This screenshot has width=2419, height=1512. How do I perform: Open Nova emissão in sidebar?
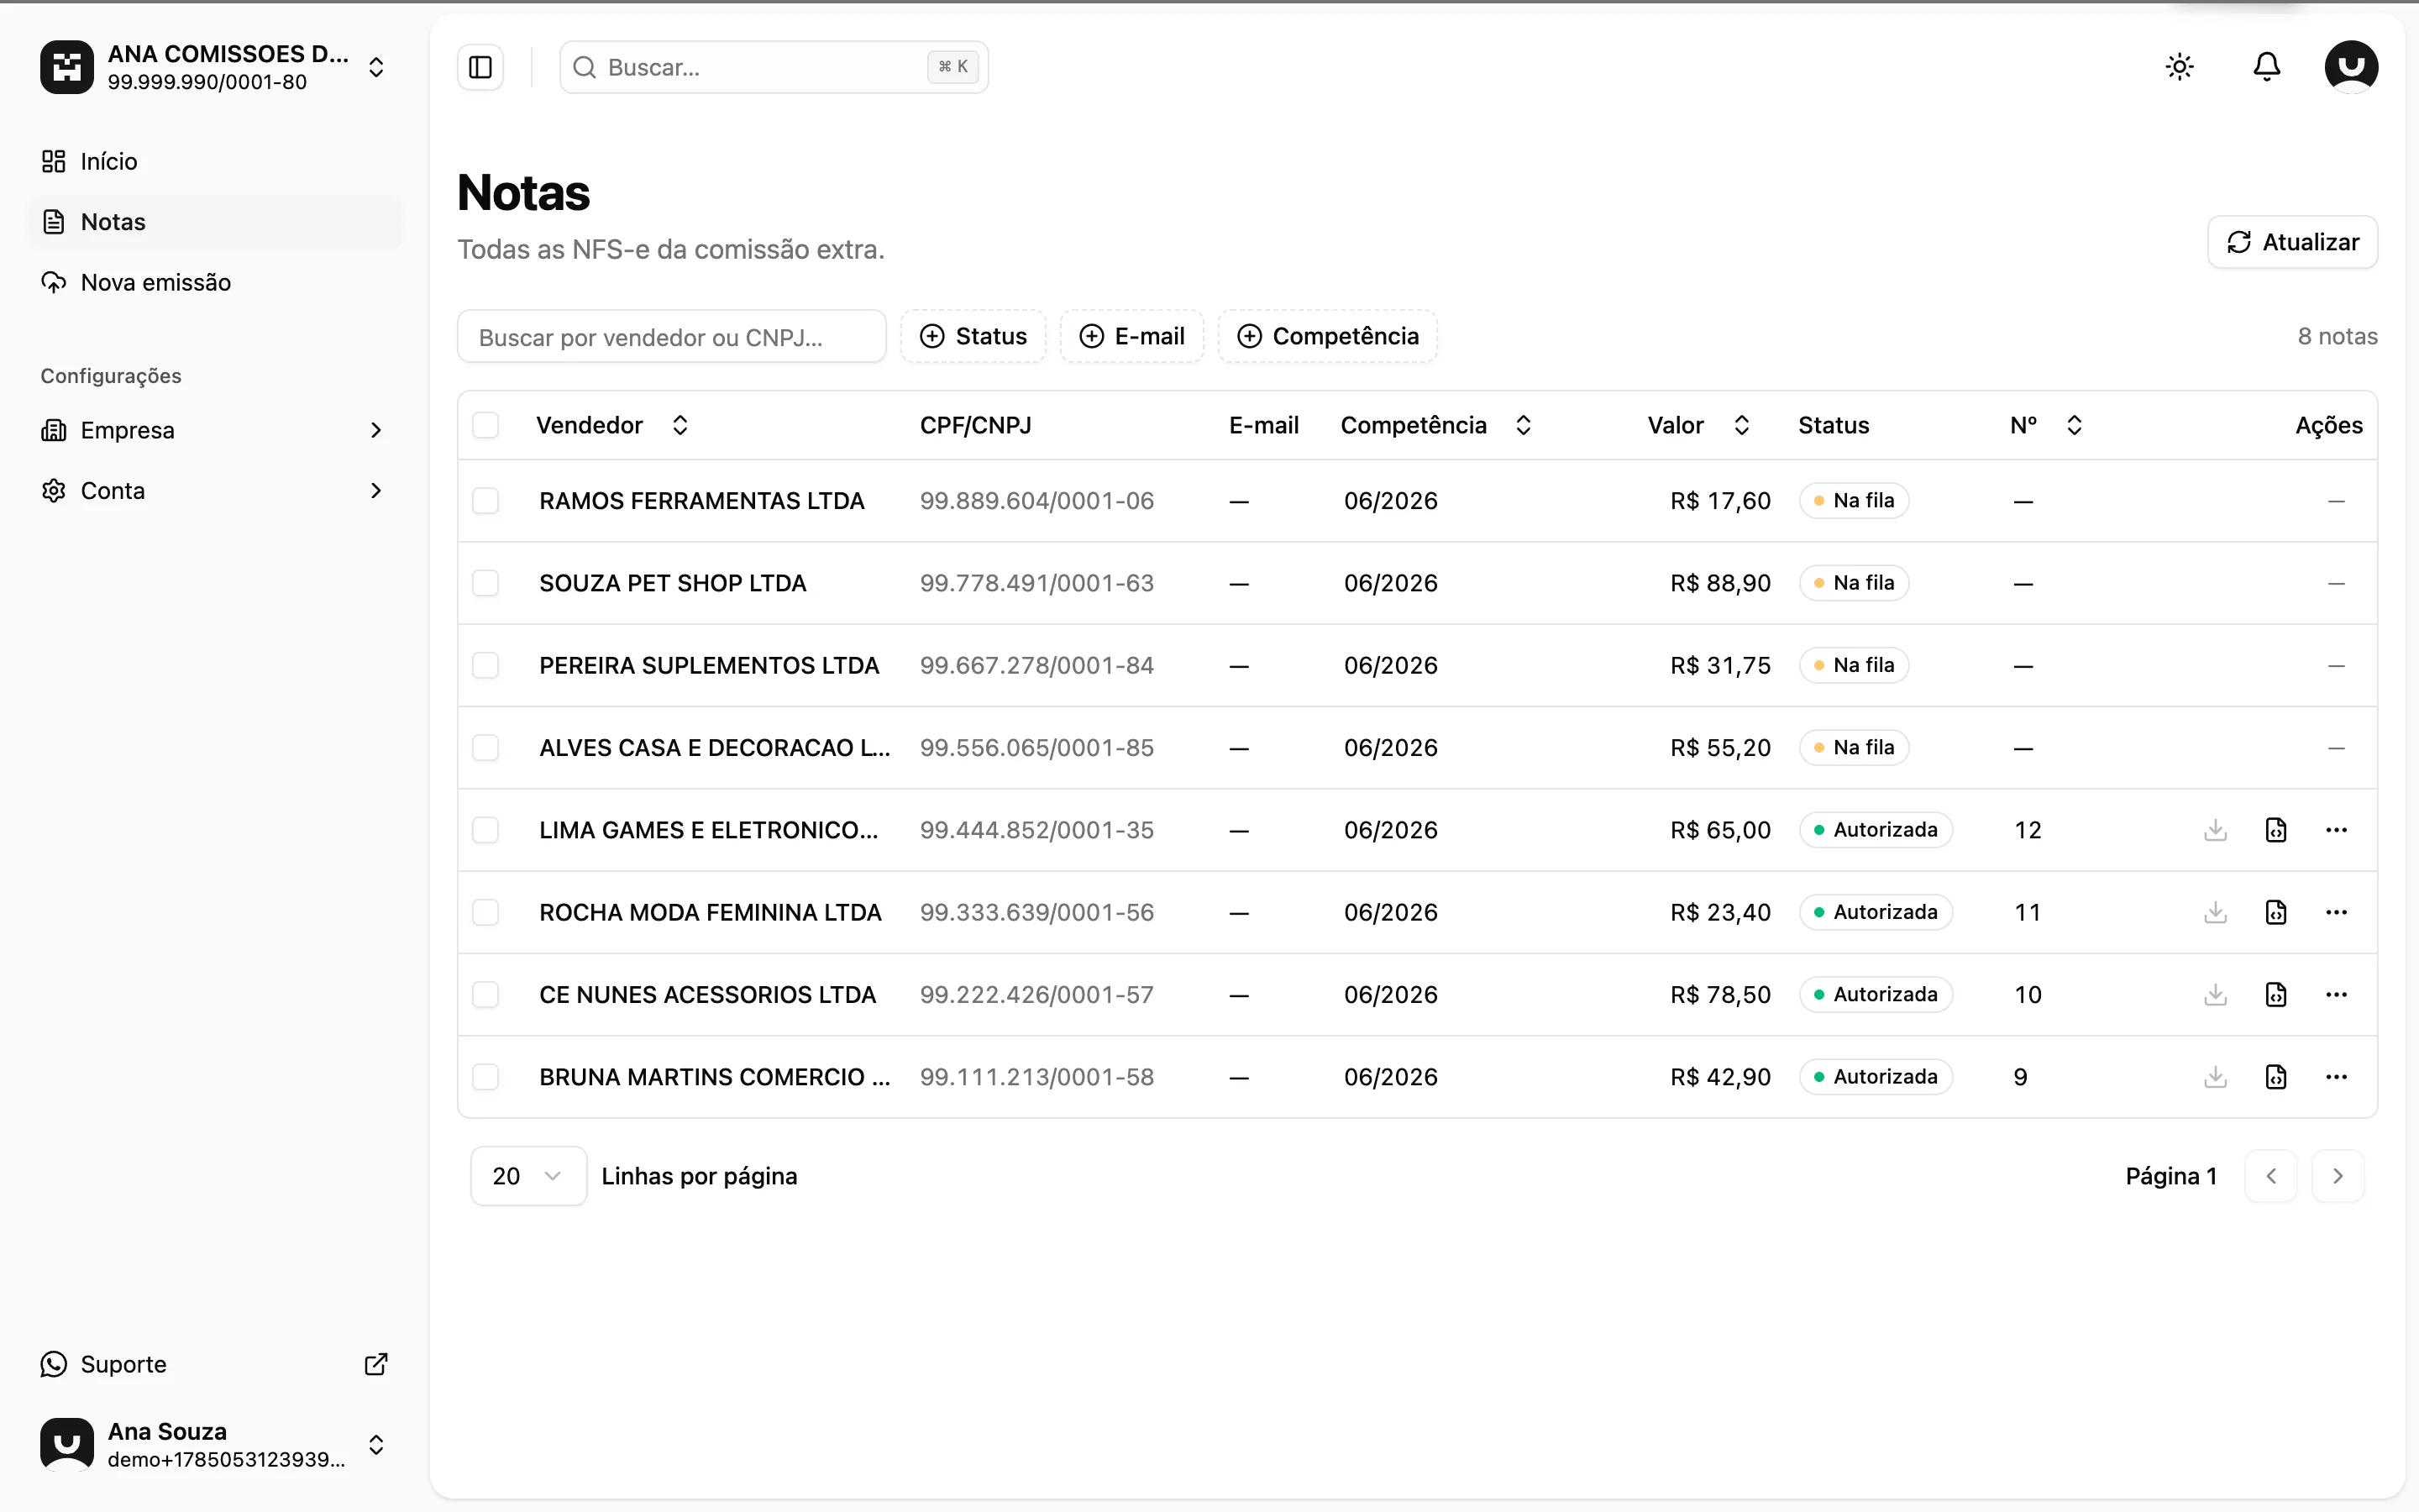[215, 283]
